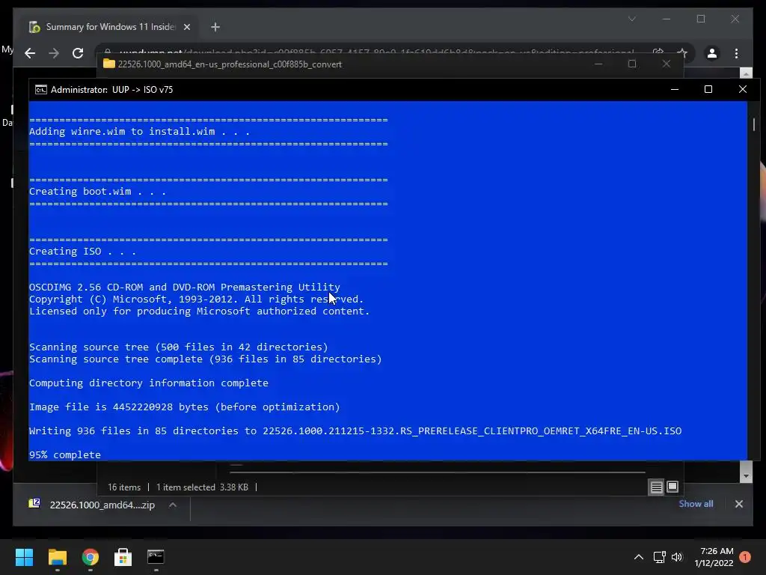Open Chrome tab search chevron
Screen dimensions: 766x575
click(631, 19)
